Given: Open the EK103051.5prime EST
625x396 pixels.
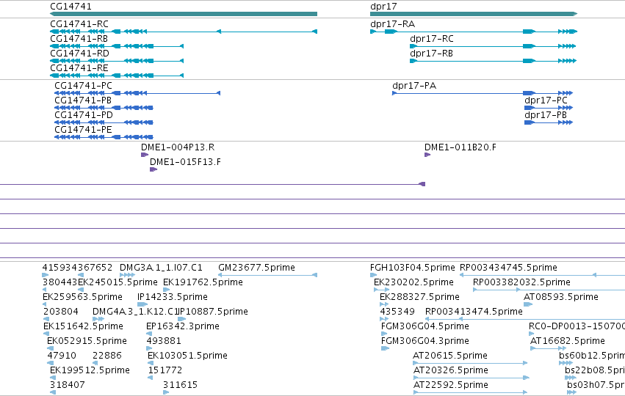Looking at the screenshot, I should pyautogui.click(x=151, y=363).
